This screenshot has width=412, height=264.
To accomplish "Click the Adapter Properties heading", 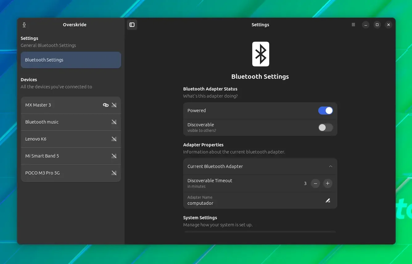I will point(203,145).
